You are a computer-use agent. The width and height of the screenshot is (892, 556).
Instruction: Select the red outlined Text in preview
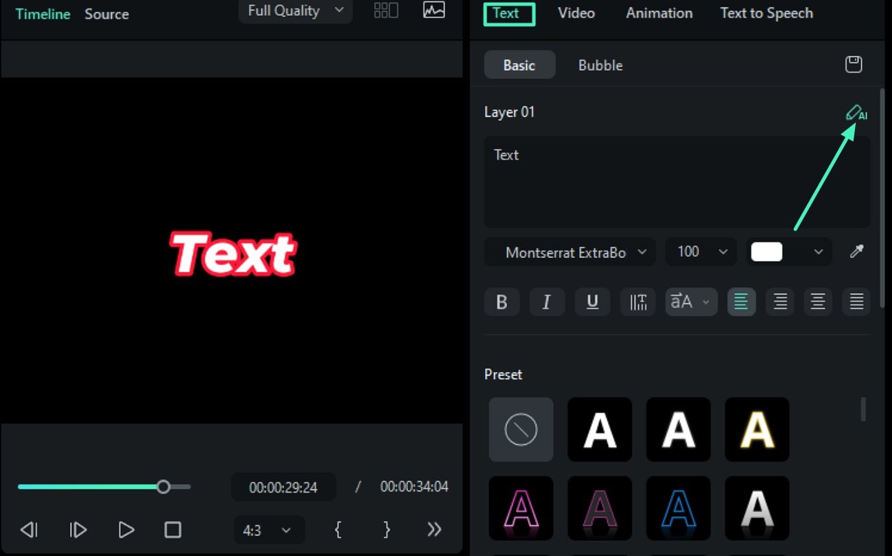pos(233,254)
